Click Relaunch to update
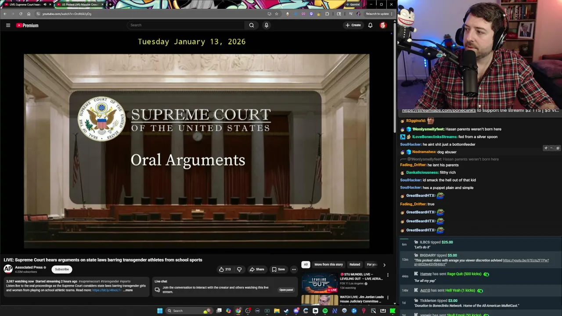This screenshot has width=562, height=316. point(378,14)
